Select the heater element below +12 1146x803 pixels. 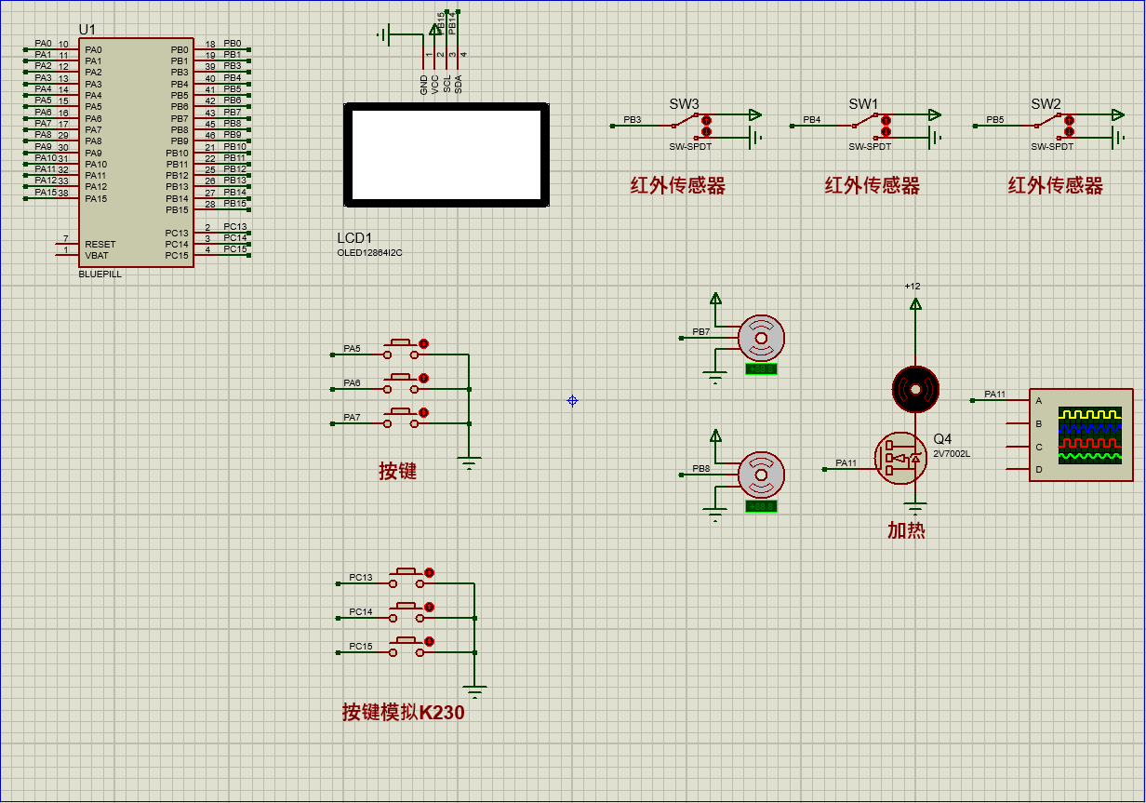(915, 388)
